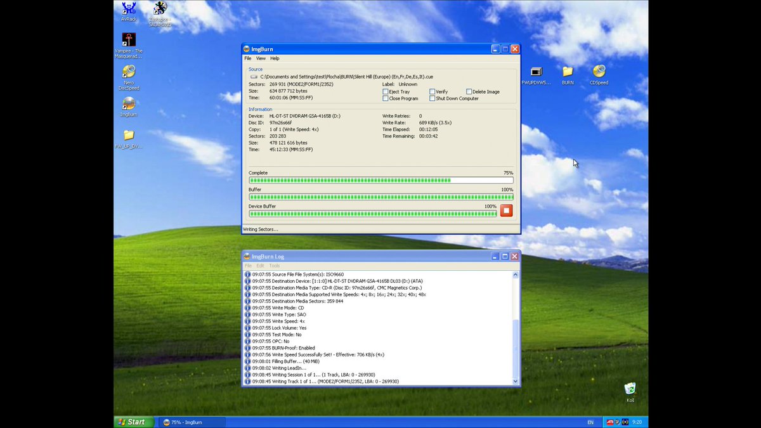
Task: Open the FWUPDVWS desktop icon
Action: [x=536, y=75]
